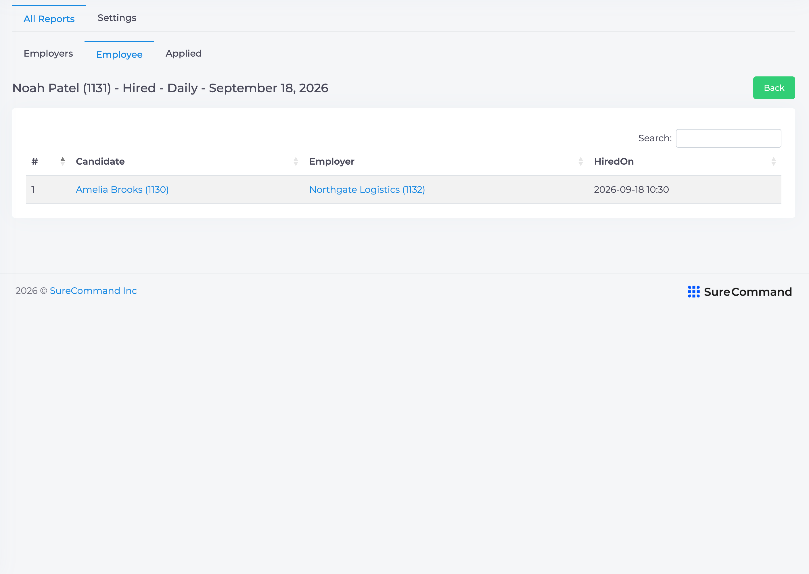Click the SureCommand grid logo icon

(x=694, y=292)
